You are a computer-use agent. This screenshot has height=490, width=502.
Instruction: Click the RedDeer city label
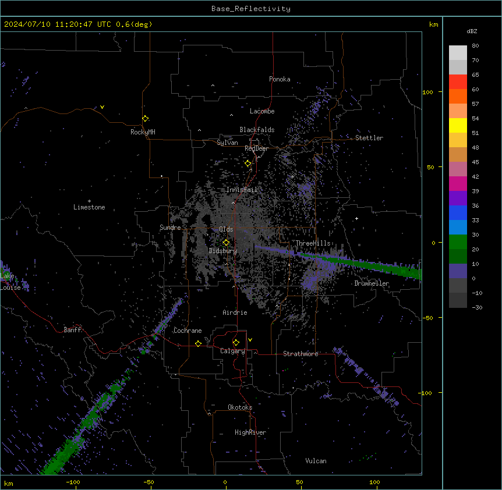click(256, 148)
